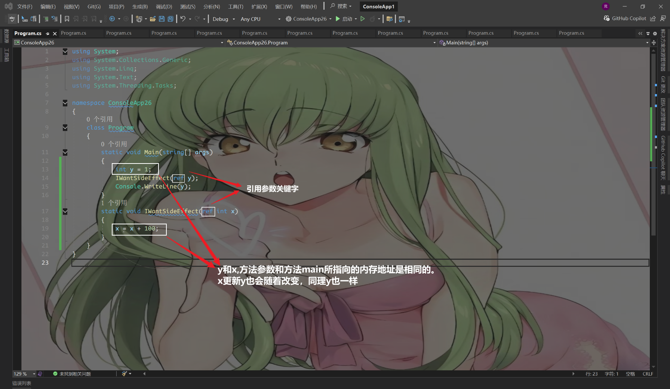
Task: Click the ConsoleApp26 startup gear icon
Action: [x=289, y=19]
